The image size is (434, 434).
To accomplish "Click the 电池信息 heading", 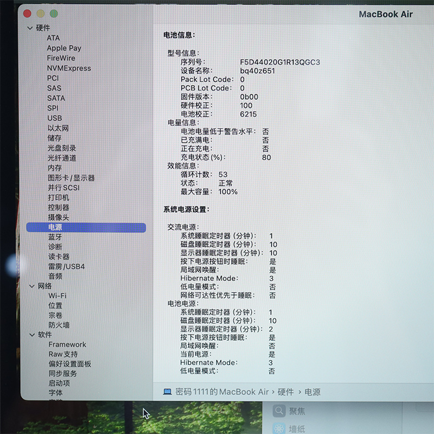I will pyautogui.click(x=179, y=35).
